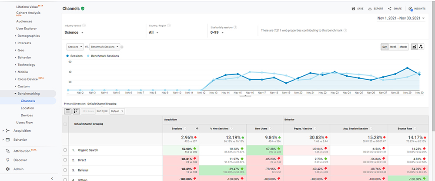Open help icon for New Users column
Screen dimensions: 435x181
click(270, 128)
